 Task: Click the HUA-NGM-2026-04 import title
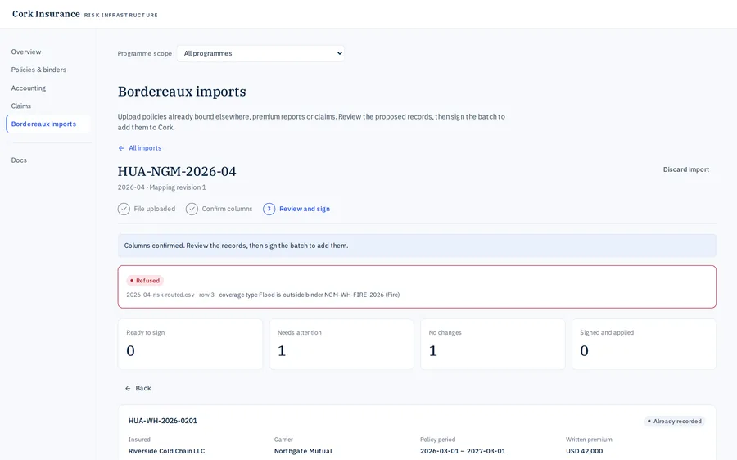tap(177, 171)
